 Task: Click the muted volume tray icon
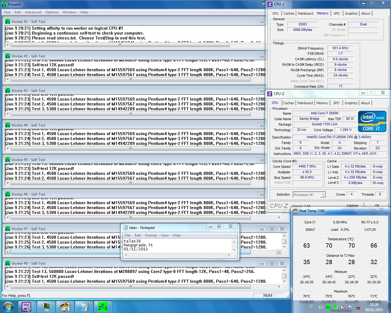pyautogui.click(x=343, y=307)
